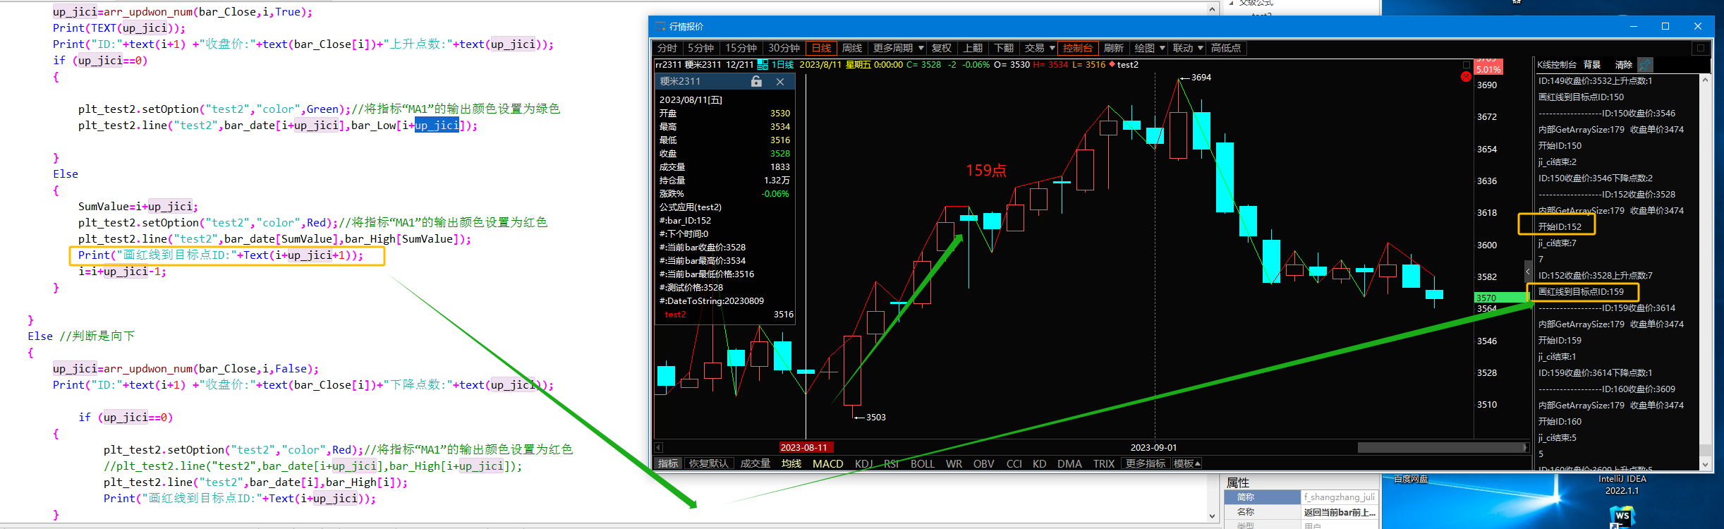Open WebStorm desktop shortcut icon
This screenshot has width=1724, height=529.
pyautogui.click(x=1622, y=516)
